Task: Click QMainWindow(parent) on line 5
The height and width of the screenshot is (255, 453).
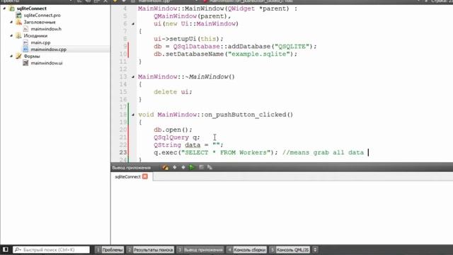Action: [x=190, y=16]
